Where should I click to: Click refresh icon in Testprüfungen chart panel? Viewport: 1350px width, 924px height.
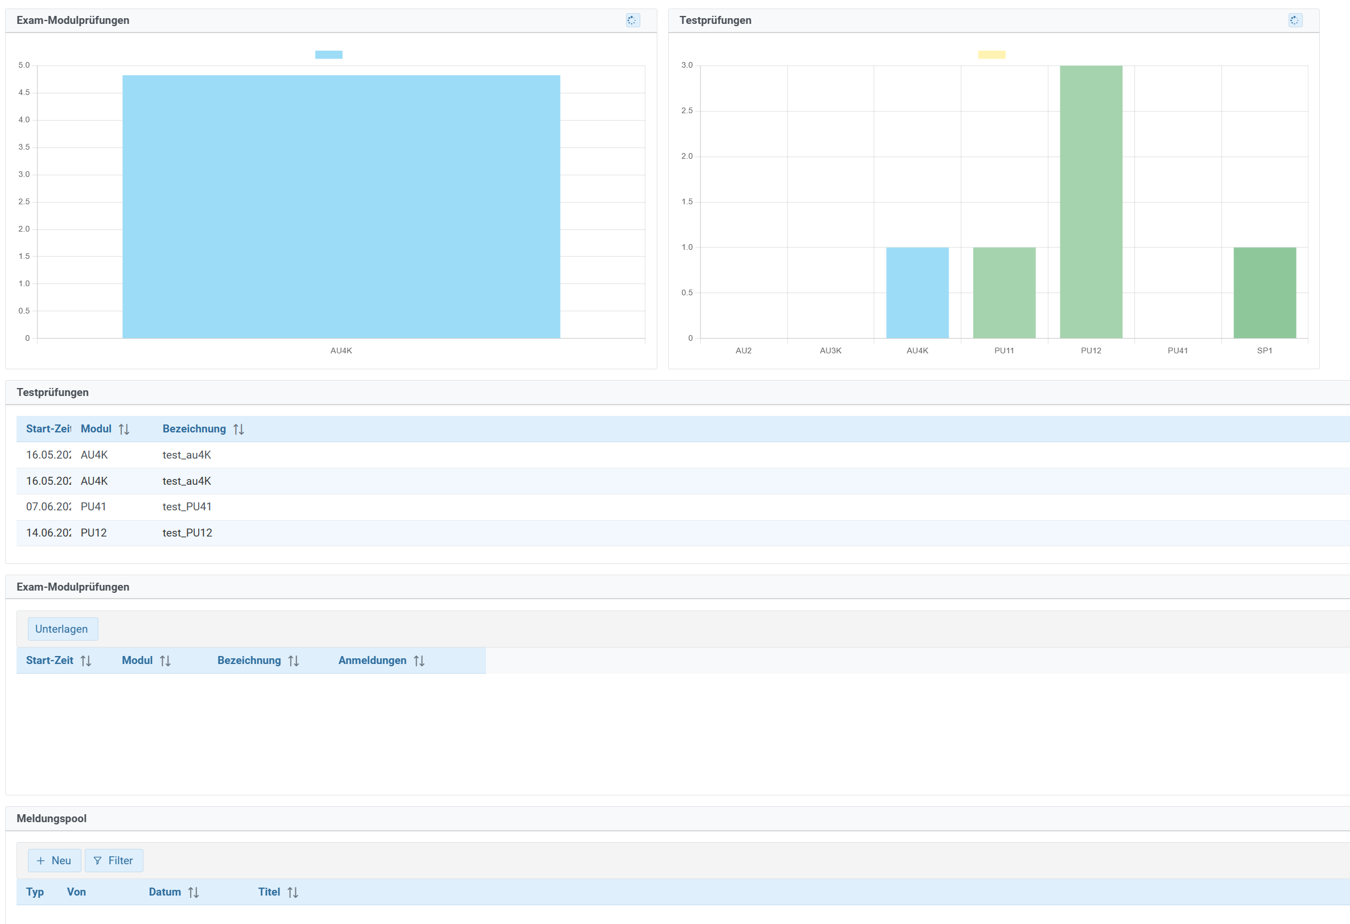point(1295,20)
